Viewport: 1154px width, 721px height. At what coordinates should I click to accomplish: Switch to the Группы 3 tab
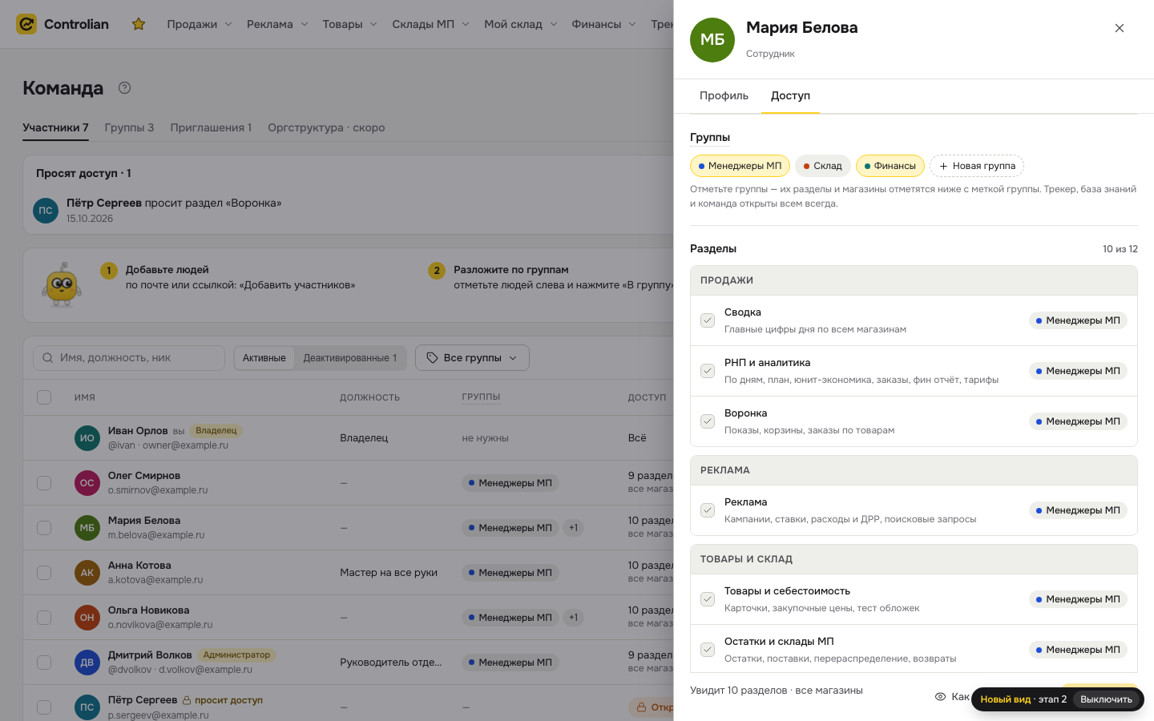point(129,128)
